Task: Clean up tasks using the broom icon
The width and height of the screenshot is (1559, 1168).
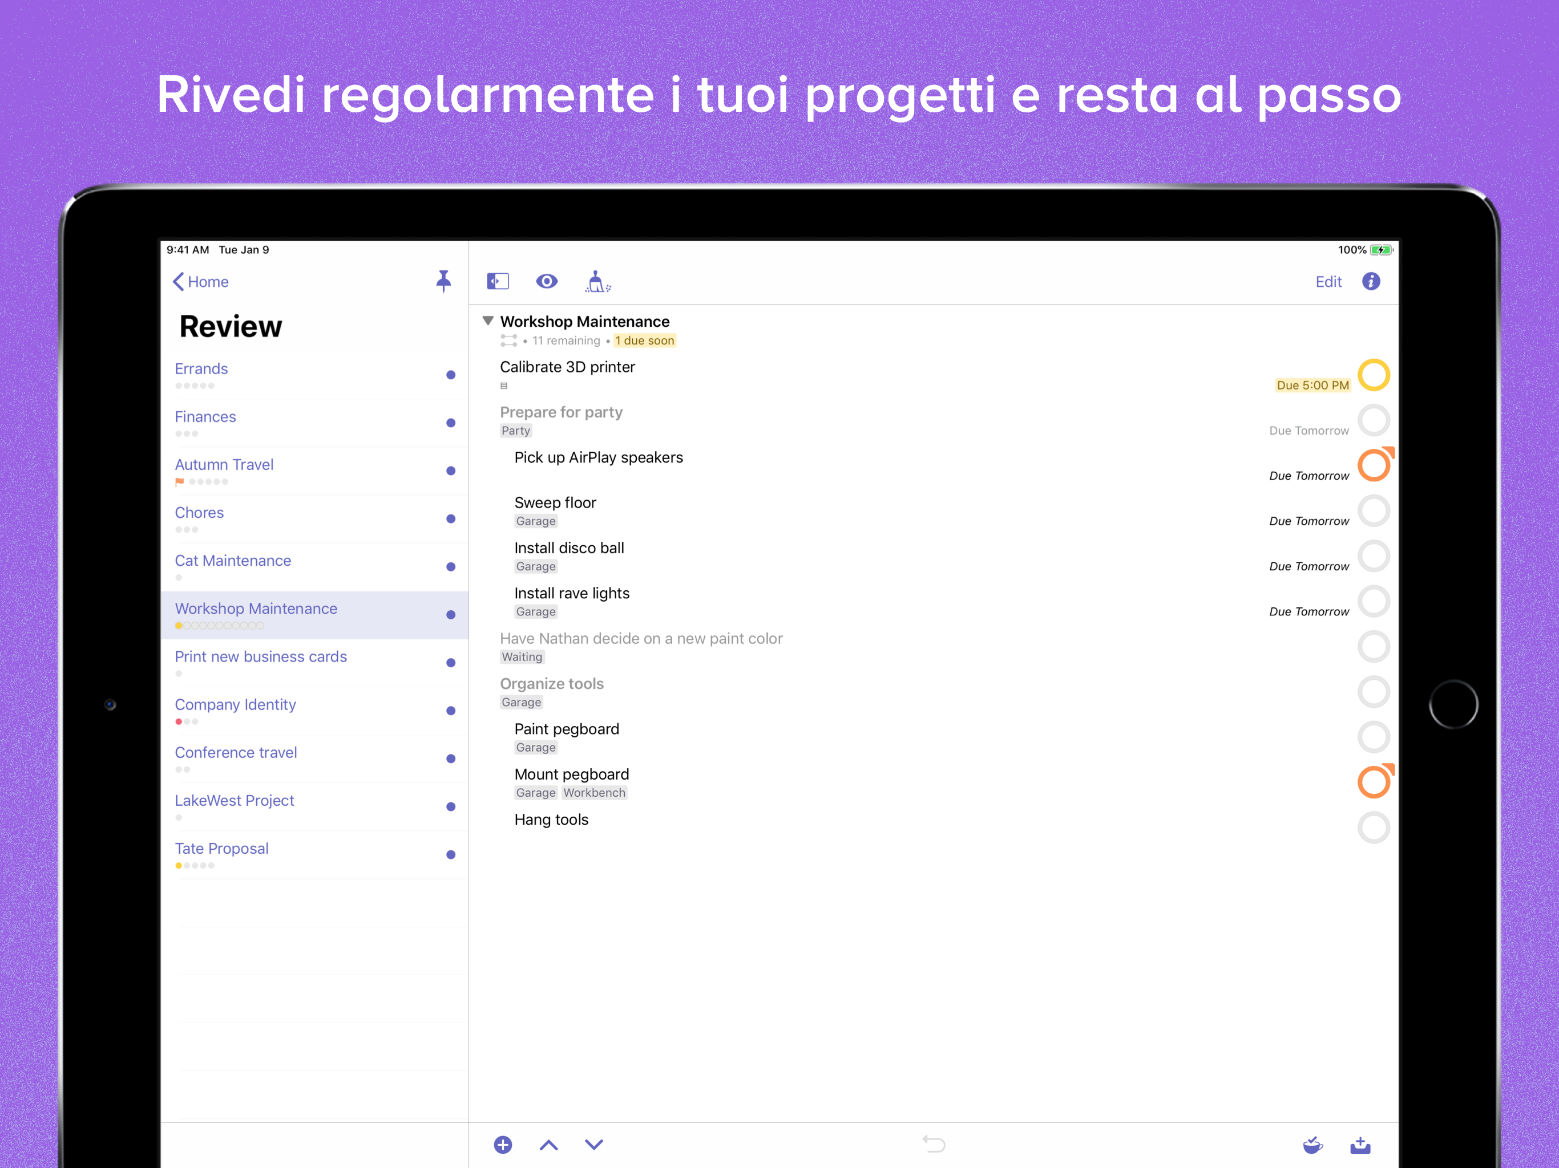Action: click(597, 282)
